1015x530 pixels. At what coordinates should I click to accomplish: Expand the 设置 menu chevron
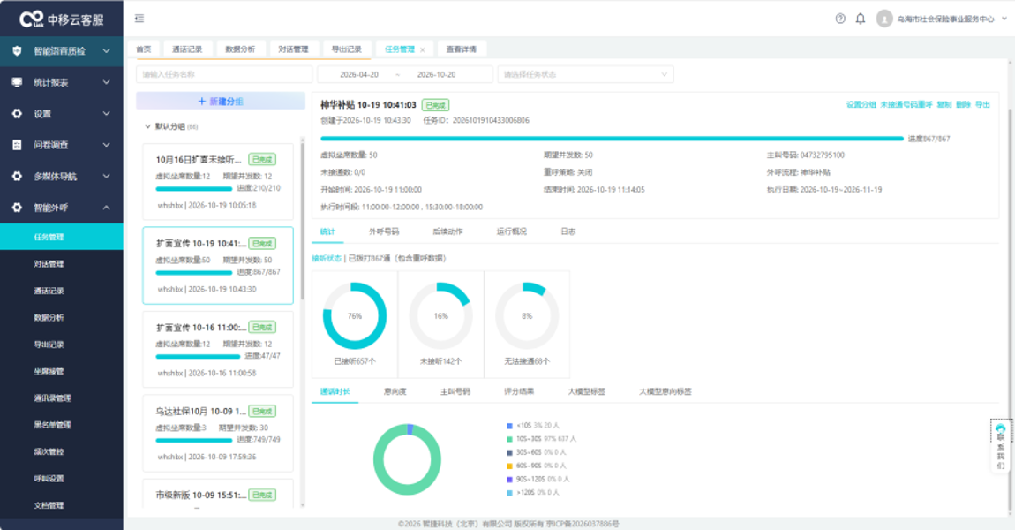(106, 114)
